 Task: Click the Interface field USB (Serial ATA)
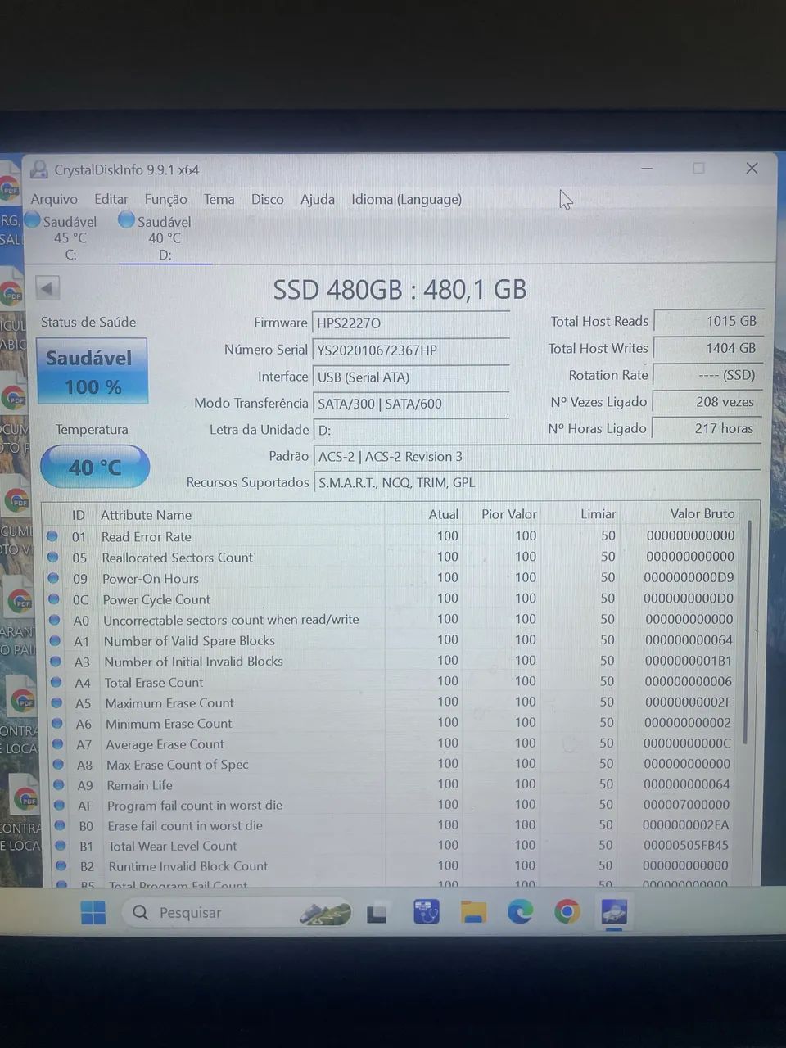(x=410, y=377)
